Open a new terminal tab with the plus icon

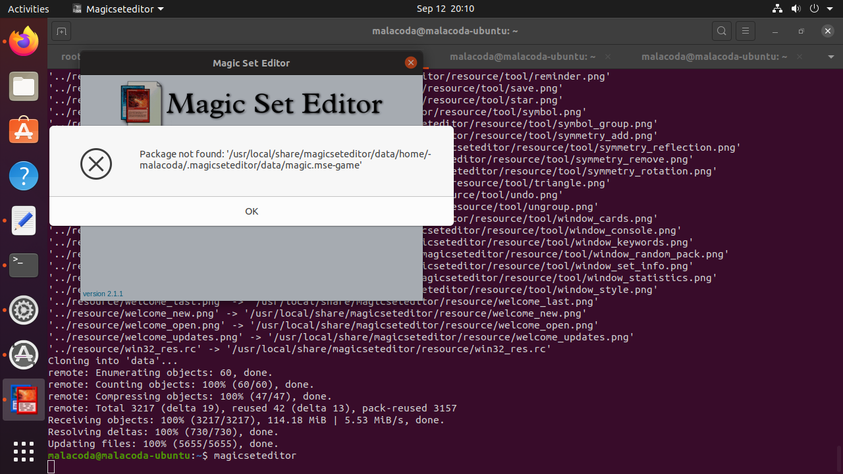coord(61,31)
